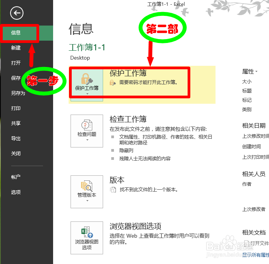Open the 管理版本 dropdown button
Viewport: 269px width, 264px height.
click(87, 192)
